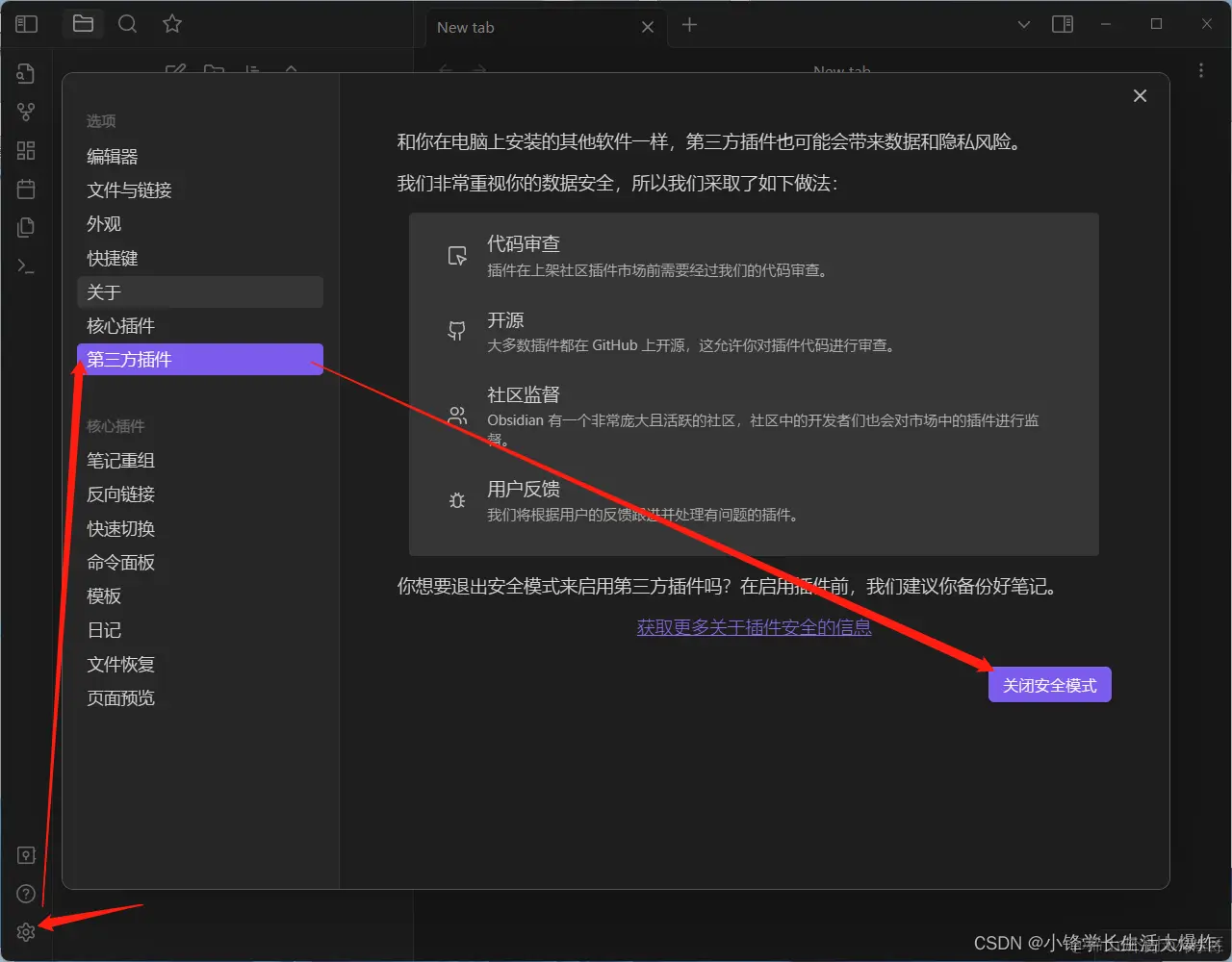1232x962 pixels.
Task: Click the 社区监督 people icon
Action: point(457,416)
